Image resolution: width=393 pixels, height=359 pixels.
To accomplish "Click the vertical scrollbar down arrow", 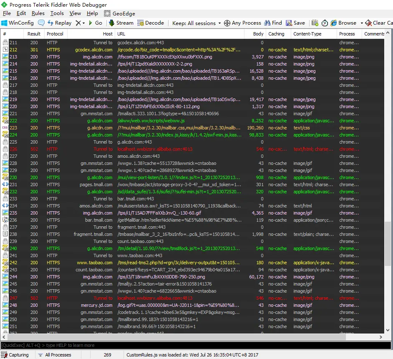I will [x=388, y=330].
